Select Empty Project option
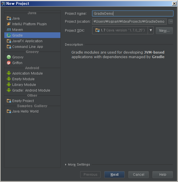Image resolution: width=178 pixels, height=182 pixels. click(32, 101)
